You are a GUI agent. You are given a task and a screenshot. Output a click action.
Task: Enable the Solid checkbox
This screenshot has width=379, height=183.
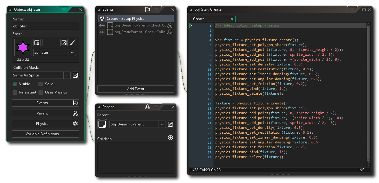(x=41, y=84)
